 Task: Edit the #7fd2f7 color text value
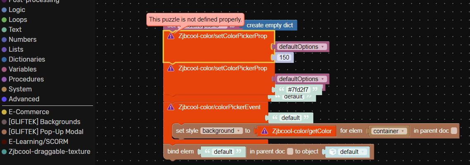pyautogui.click(x=298, y=89)
